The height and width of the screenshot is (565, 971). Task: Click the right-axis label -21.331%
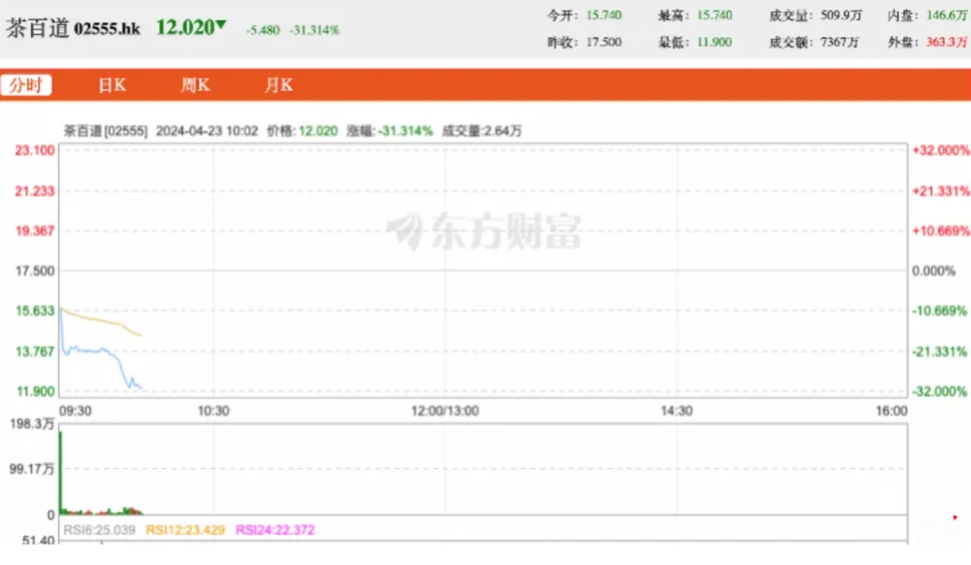(941, 351)
